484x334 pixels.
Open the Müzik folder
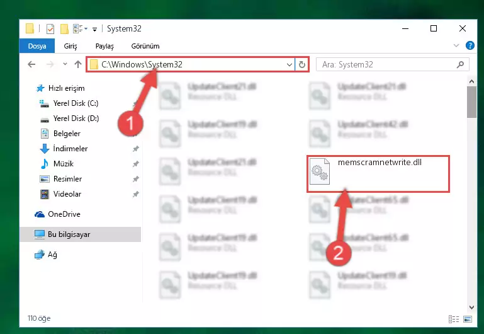coord(64,164)
